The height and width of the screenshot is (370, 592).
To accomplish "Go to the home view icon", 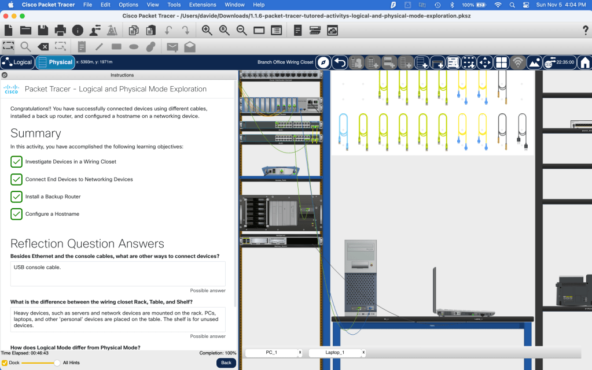I will [585, 62].
